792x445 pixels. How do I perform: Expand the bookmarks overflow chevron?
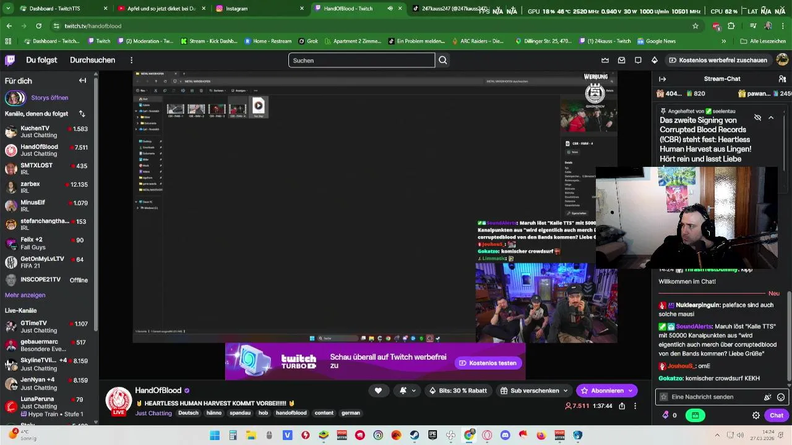723,41
